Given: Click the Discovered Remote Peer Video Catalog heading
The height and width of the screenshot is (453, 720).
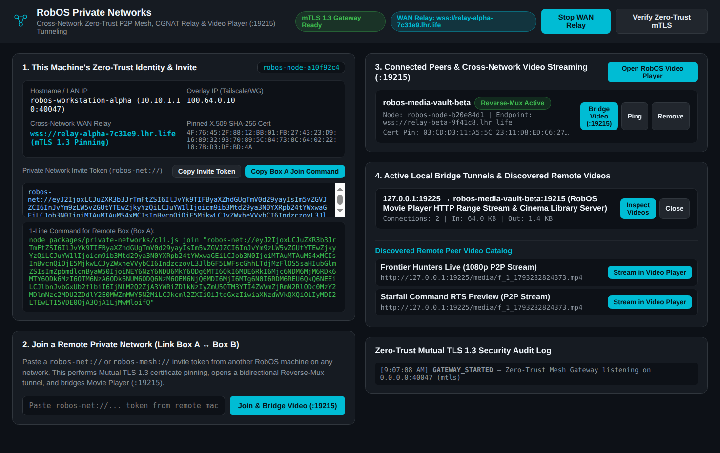Looking at the screenshot, I should [443, 251].
